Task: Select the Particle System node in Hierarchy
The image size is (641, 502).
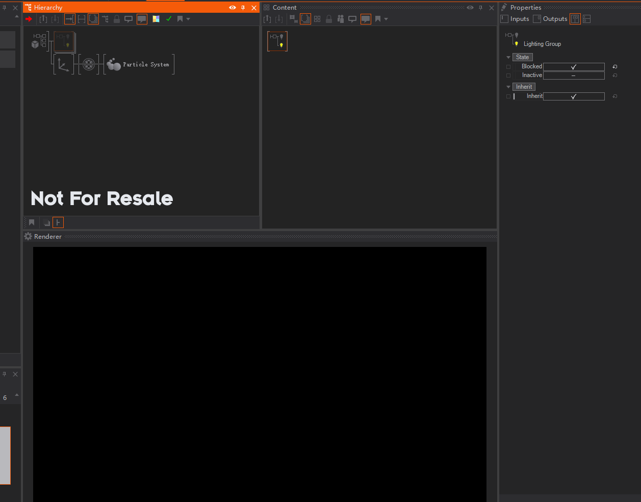Action: coord(139,65)
